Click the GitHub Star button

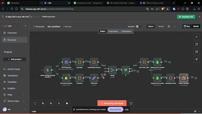point(187,26)
